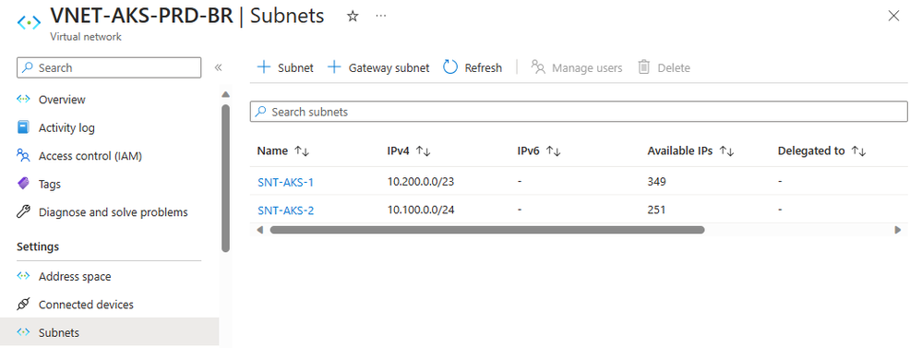Sort by the Name column
This screenshot has width=922, height=348.
pos(283,151)
